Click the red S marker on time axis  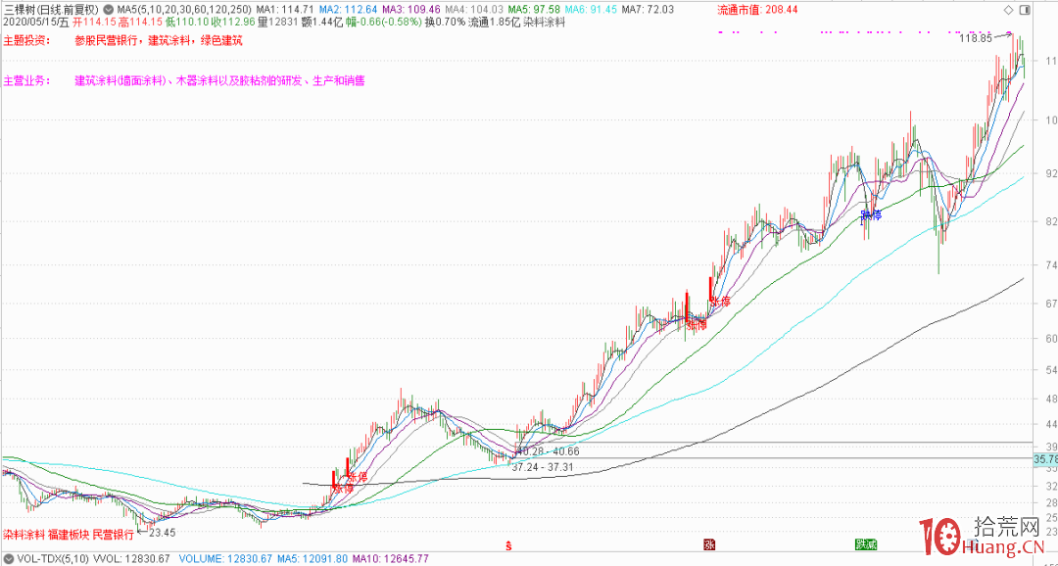pyautogui.click(x=510, y=544)
